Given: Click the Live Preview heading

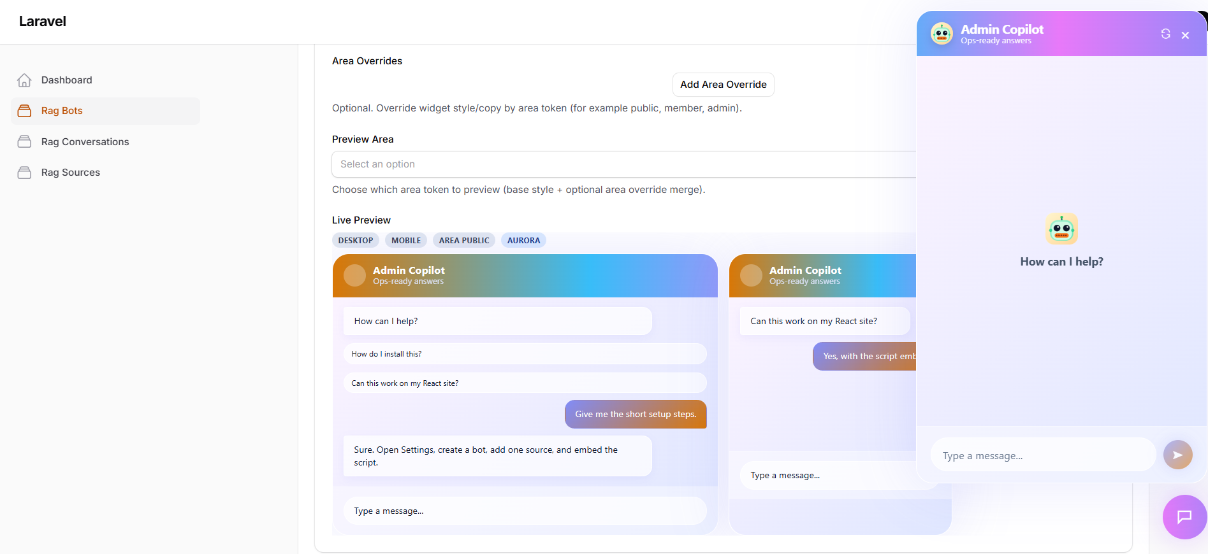Looking at the screenshot, I should pyautogui.click(x=361, y=220).
